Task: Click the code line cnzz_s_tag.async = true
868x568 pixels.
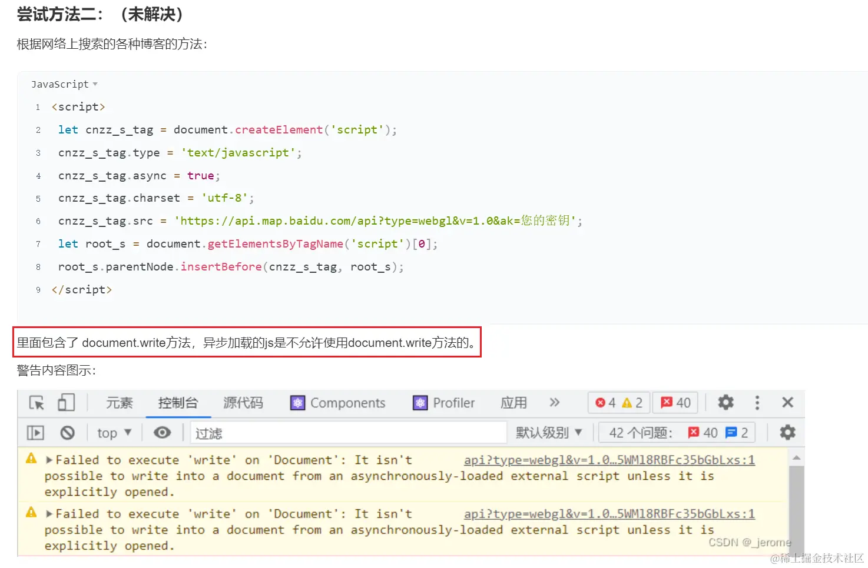Action: [139, 176]
